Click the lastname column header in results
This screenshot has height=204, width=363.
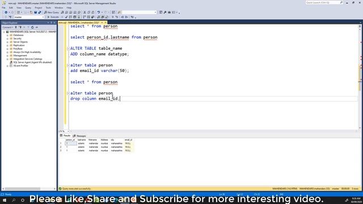tap(82, 140)
